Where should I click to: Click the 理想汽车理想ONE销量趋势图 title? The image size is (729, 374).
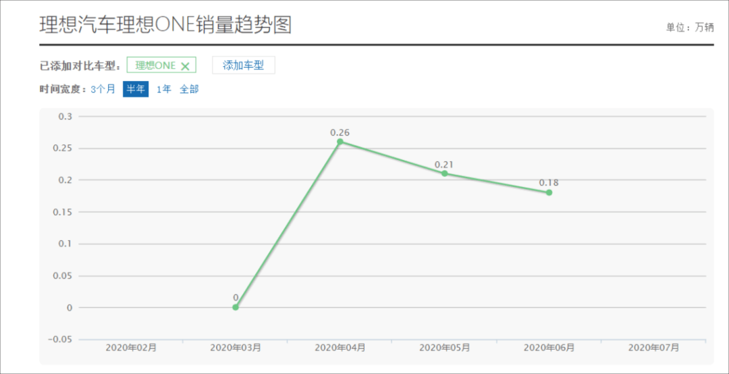[165, 25]
